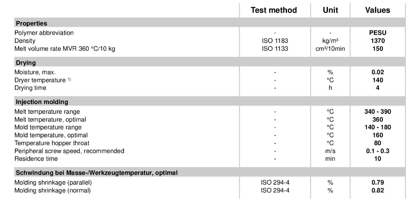416x204 pixels.
Task: Click the Unit column header
Action: click(330, 10)
